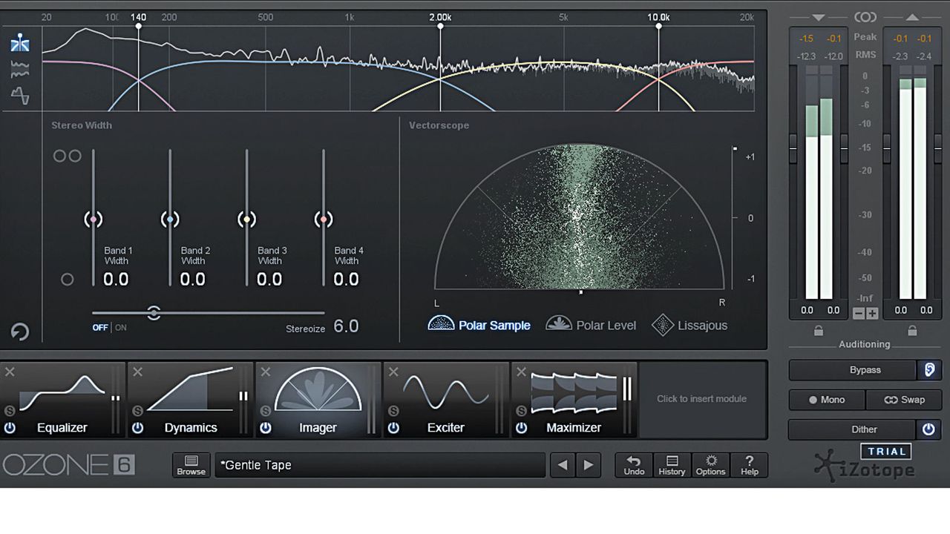
Task: Toggle the Dither power button
Action: click(928, 429)
